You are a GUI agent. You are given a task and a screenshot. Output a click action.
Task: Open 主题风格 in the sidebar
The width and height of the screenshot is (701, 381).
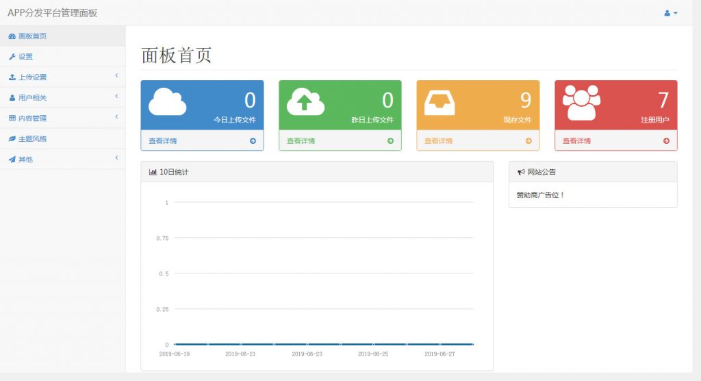pyautogui.click(x=62, y=139)
